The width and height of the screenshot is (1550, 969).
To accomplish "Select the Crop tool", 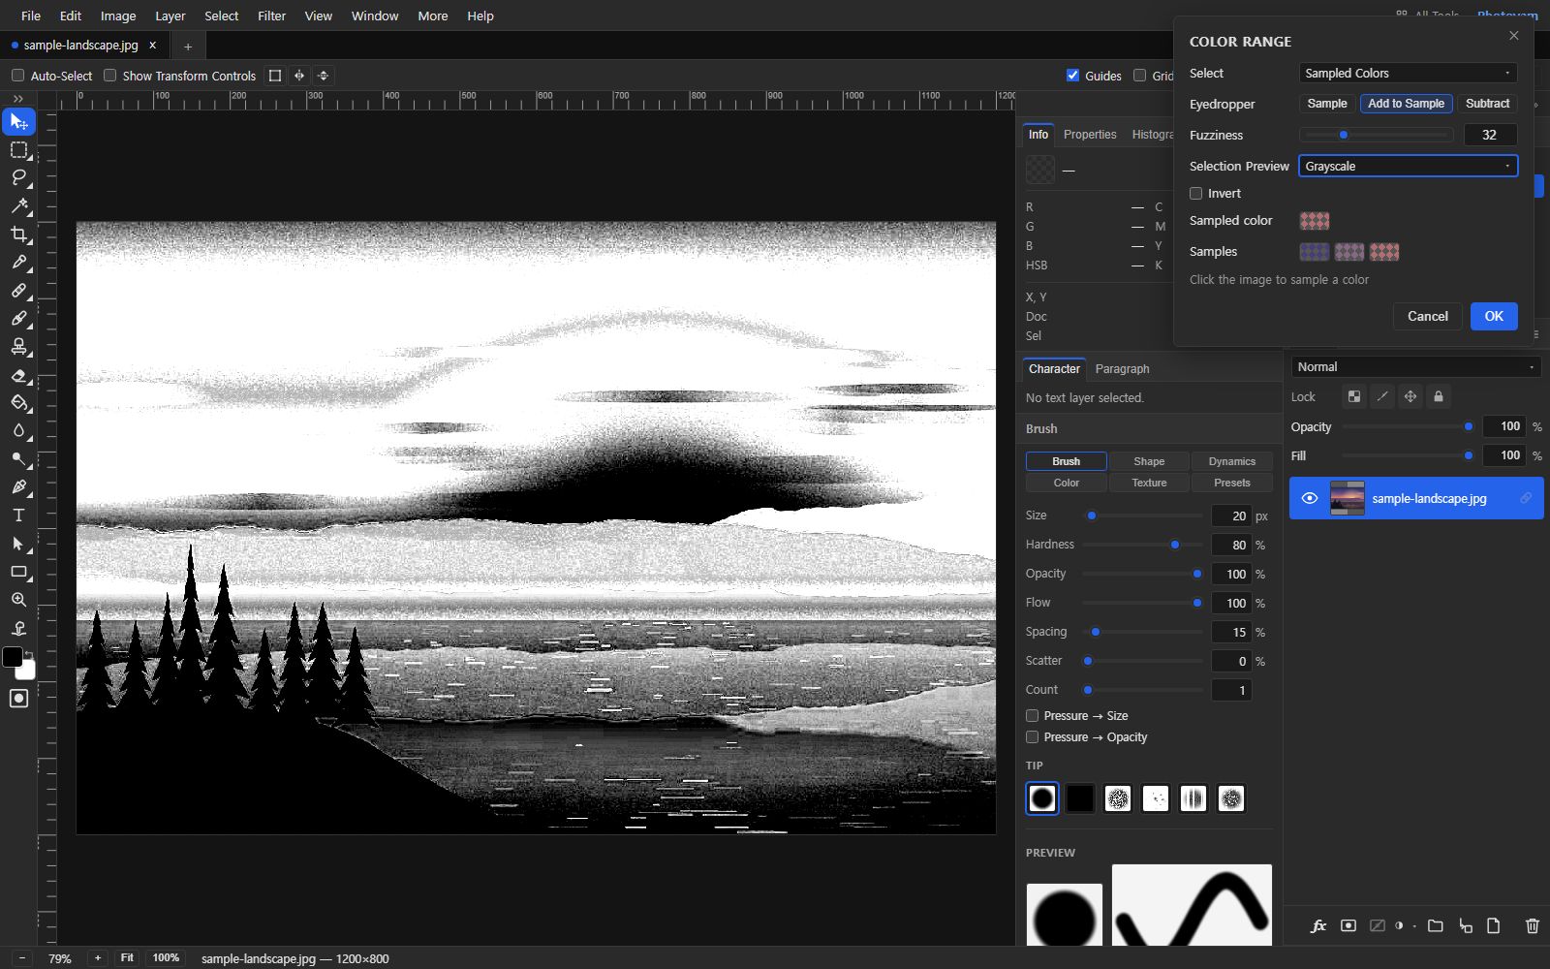I will pos(18,234).
